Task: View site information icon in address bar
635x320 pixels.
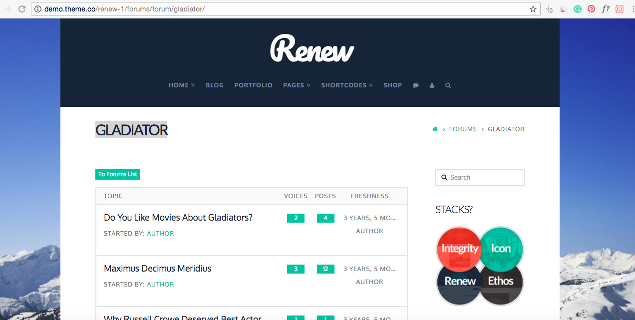Action: [37, 9]
